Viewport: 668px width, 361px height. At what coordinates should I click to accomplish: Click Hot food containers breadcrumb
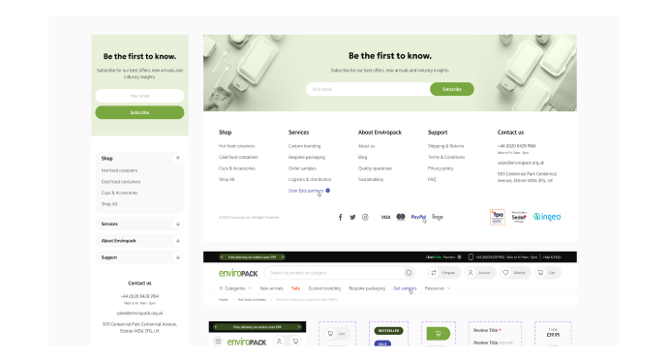pos(252,300)
